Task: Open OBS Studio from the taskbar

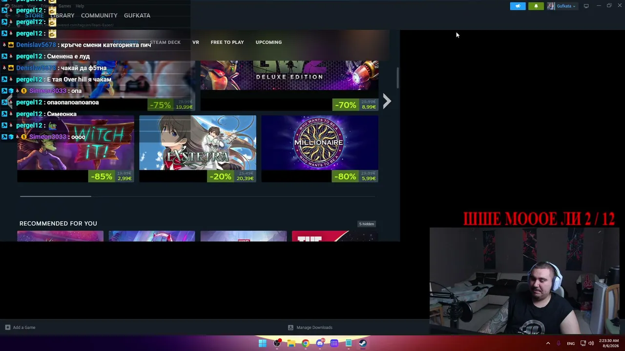Action: coord(277,343)
